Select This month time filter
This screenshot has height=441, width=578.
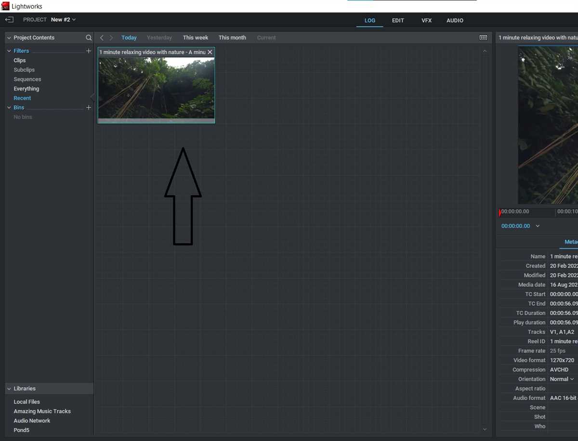pyautogui.click(x=232, y=38)
